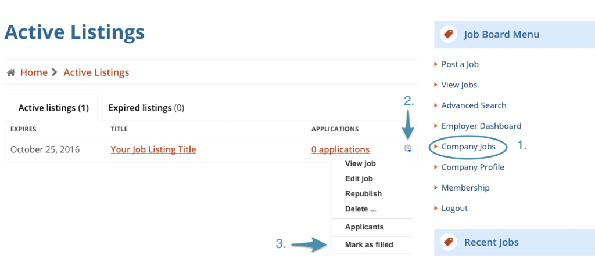Open the 0 applications link
This screenshot has width=595, height=263.
click(340, 149)
